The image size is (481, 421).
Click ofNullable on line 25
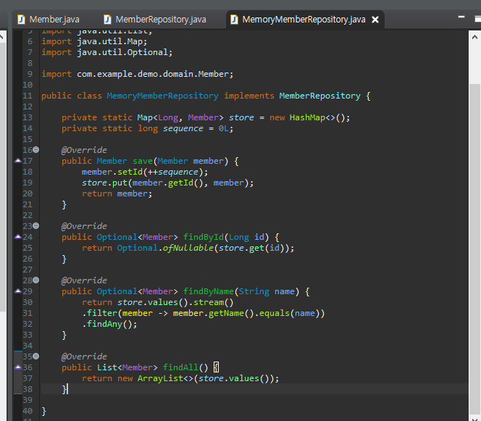click(188, 248)
